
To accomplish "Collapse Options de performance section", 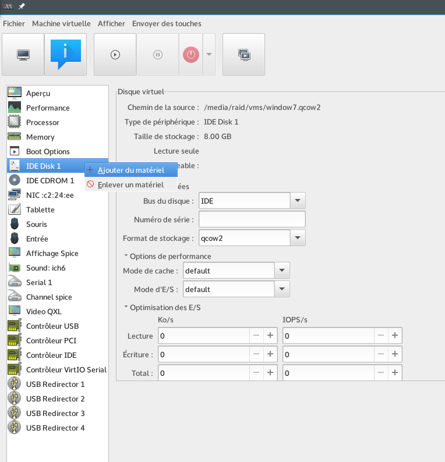I will (126, 255).
